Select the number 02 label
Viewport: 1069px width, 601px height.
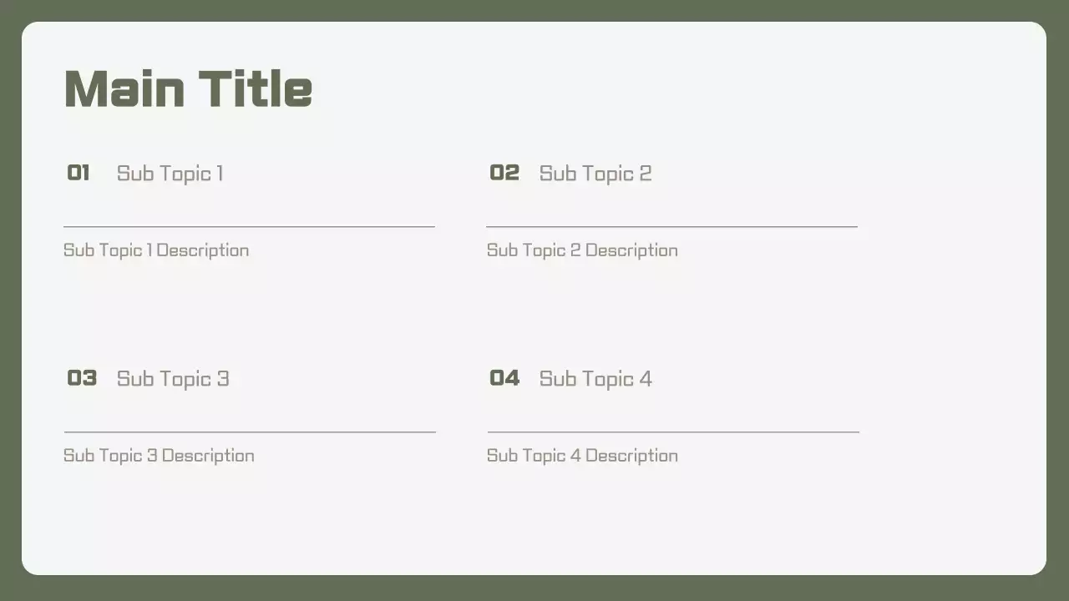tap(504, 173)
